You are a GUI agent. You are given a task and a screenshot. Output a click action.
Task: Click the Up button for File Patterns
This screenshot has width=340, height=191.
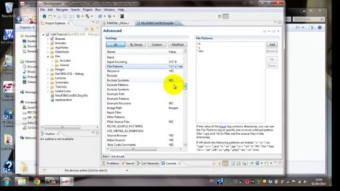272,59
